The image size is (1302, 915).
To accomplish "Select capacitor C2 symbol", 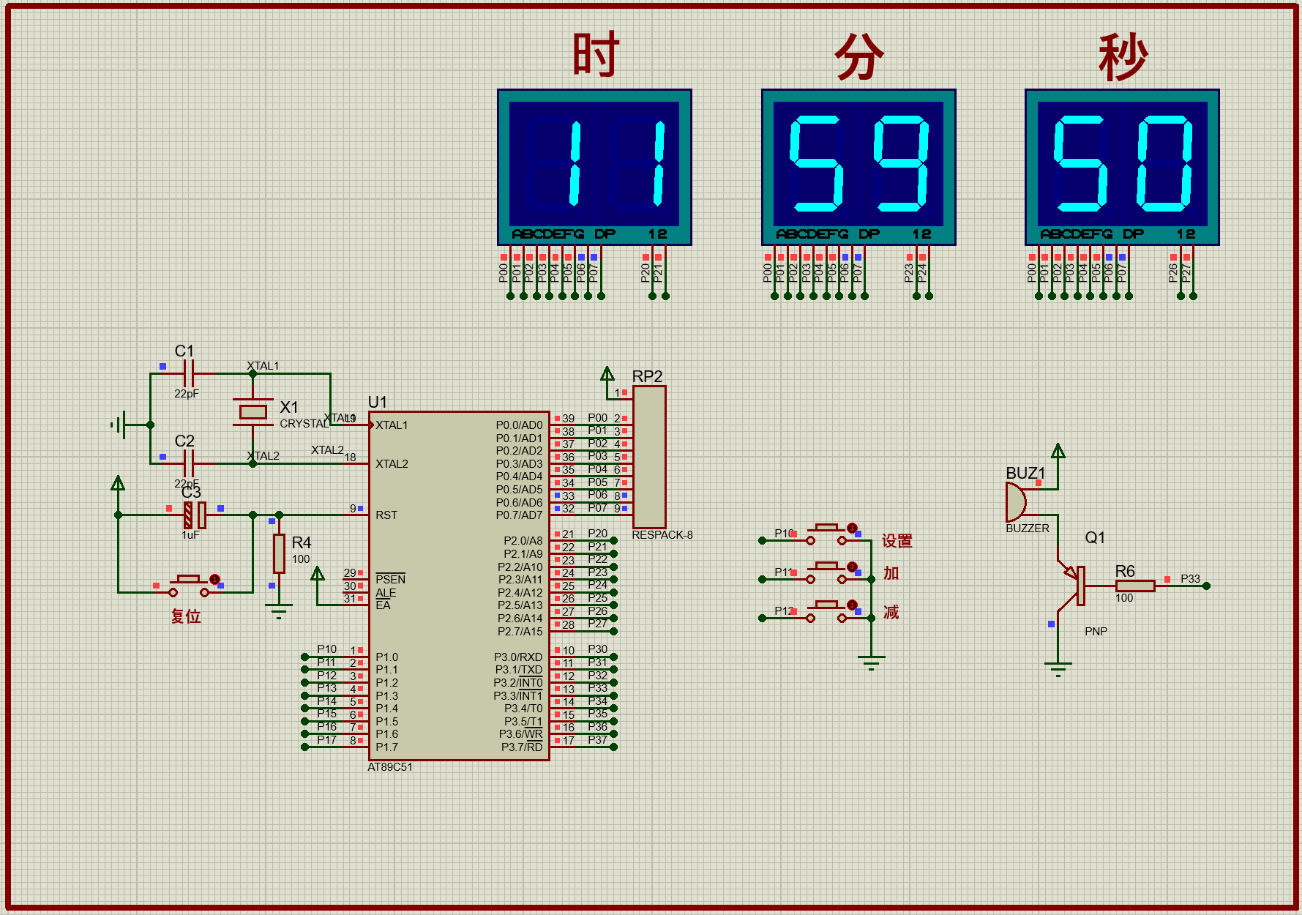I will tap(188, 463).
